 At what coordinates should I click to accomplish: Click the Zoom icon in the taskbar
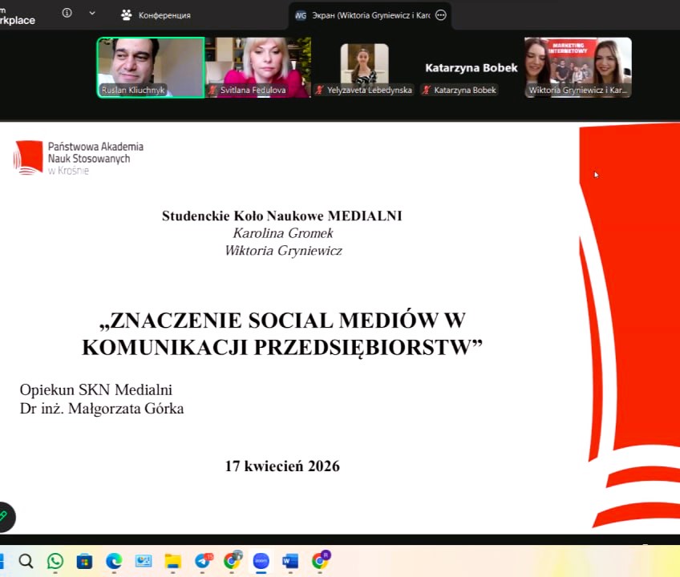(x=261, y=561)
